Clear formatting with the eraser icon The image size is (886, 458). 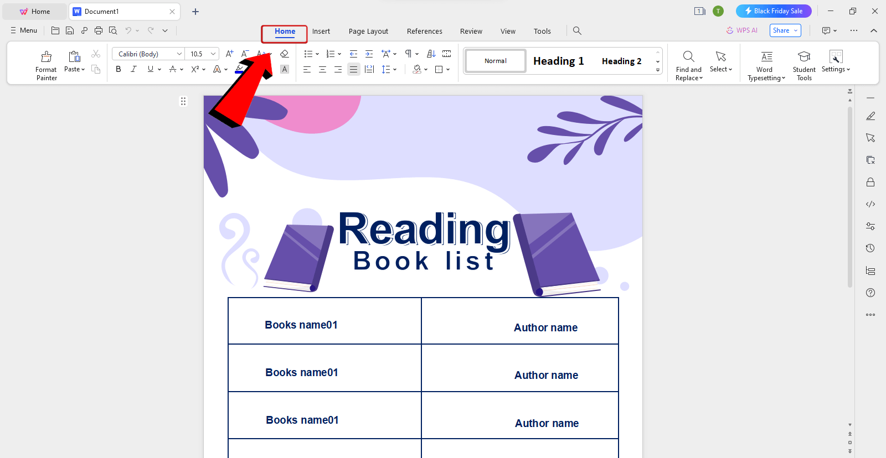(285, 54)
